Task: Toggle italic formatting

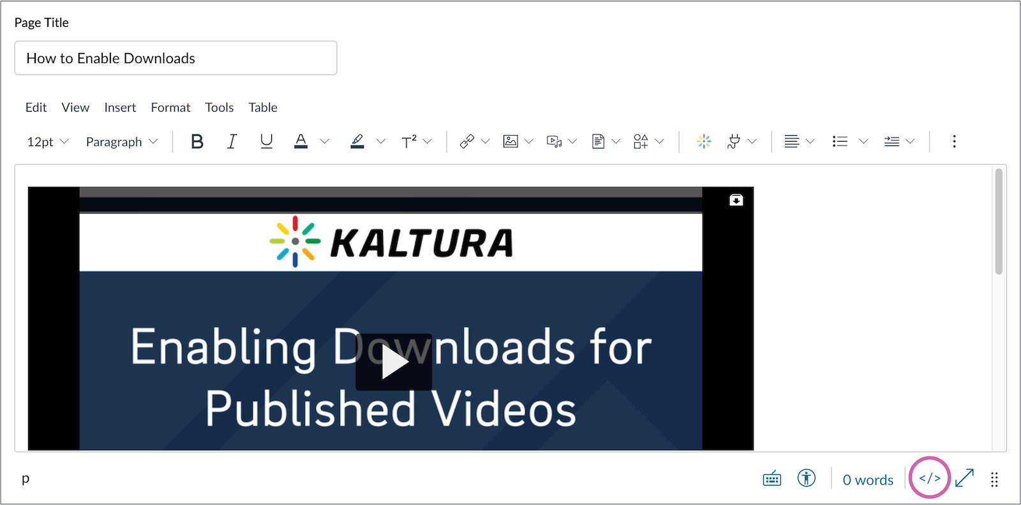Action: pos(232,142)
